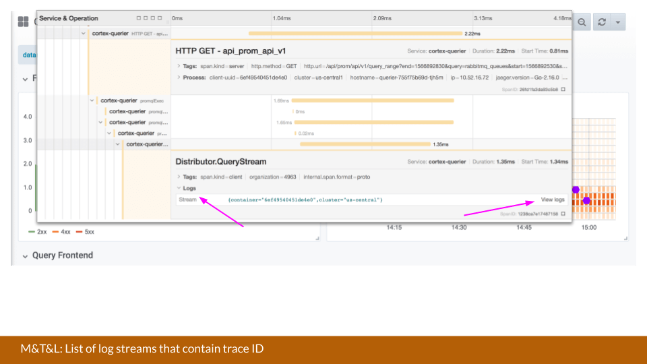
Task: Click the 1.65ms span bar in timeline
Action: (x=374, y=122)
